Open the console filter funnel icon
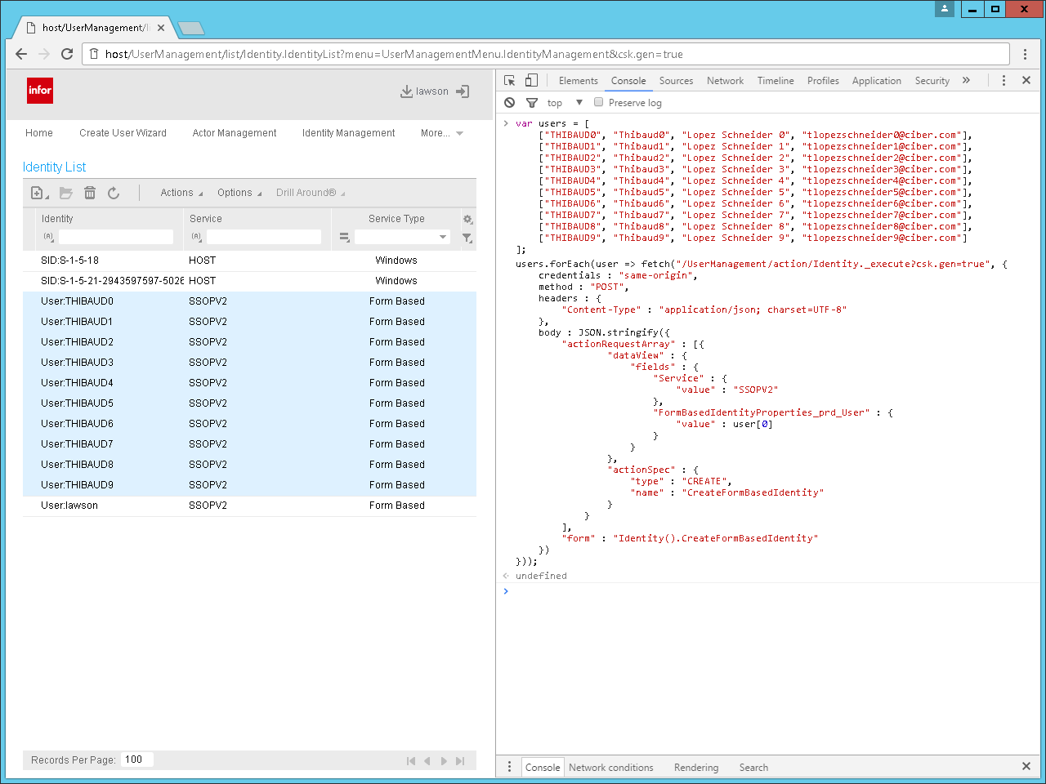The height and width of the screenshot is (784, 1046). (x=532, y=103)
